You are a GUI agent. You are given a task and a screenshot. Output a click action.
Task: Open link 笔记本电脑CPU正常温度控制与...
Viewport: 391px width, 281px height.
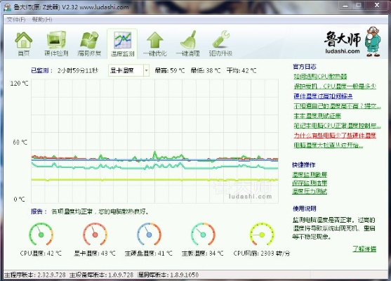pyautogui.click(x=337, y=126)
